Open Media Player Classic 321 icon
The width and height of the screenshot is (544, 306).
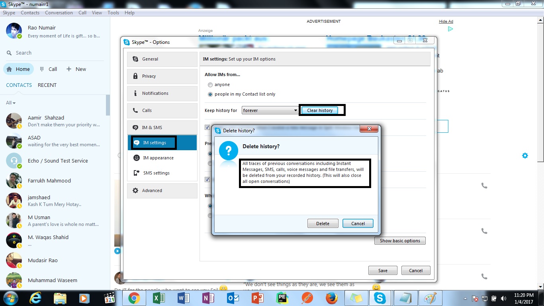click(109, 298)
